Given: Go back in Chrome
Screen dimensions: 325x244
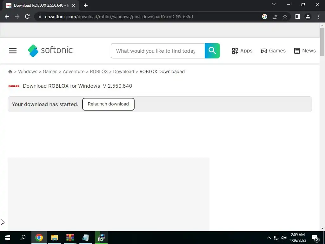Looking at the screenshot, I should (7, 17).
